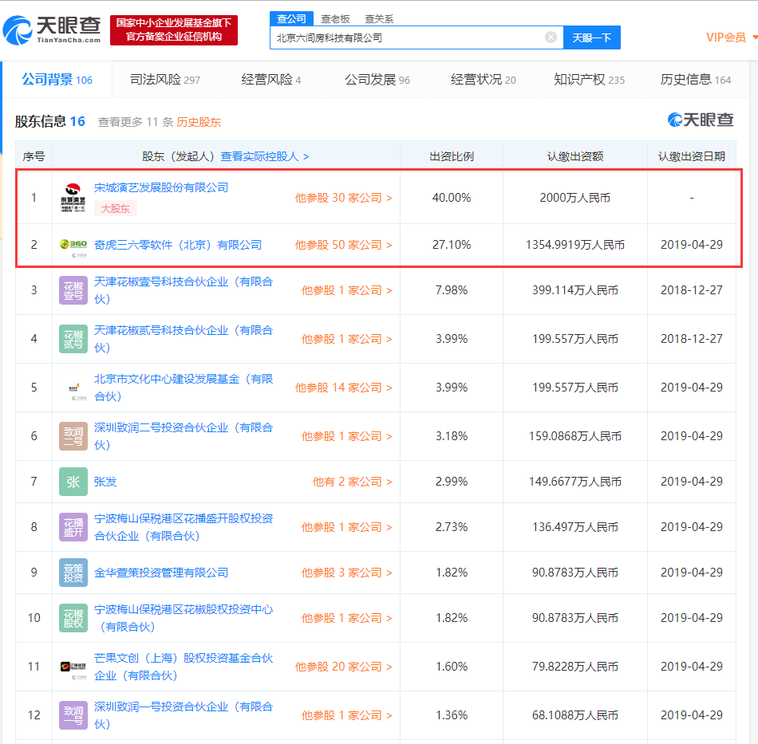Screen dimensions: 758x744
Task: Open 金华萱策投资管理有限公司 link
Action: tap(161, 573)
